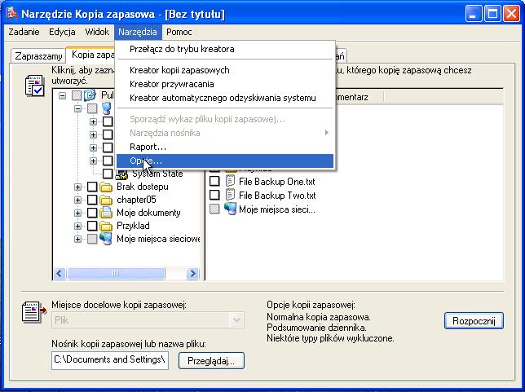Click the File Backup One.txt file icon
The width and height of the screenshot is (525, 392).
point(230,182)
